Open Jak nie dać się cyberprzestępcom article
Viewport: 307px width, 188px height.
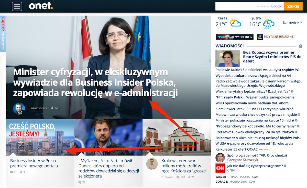(x=255, y=166)
